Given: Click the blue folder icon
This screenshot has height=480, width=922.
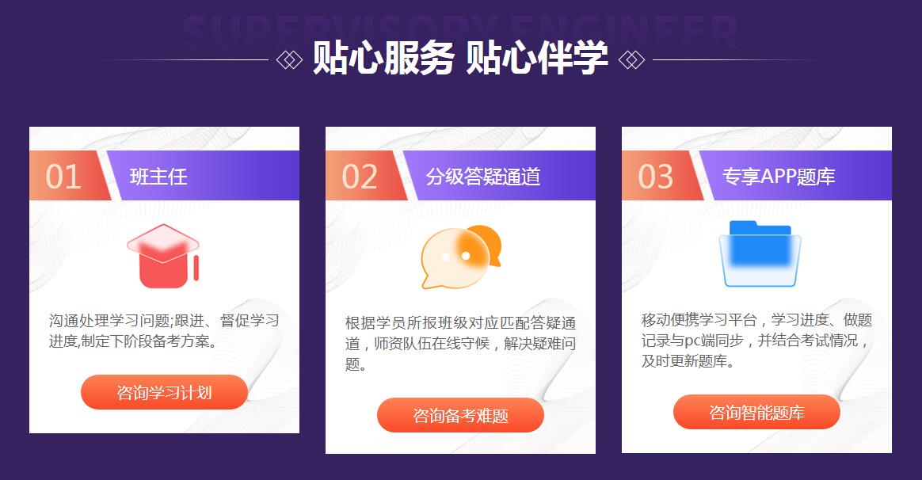Looking at the screenshot, I should click(x=760, y=253).
